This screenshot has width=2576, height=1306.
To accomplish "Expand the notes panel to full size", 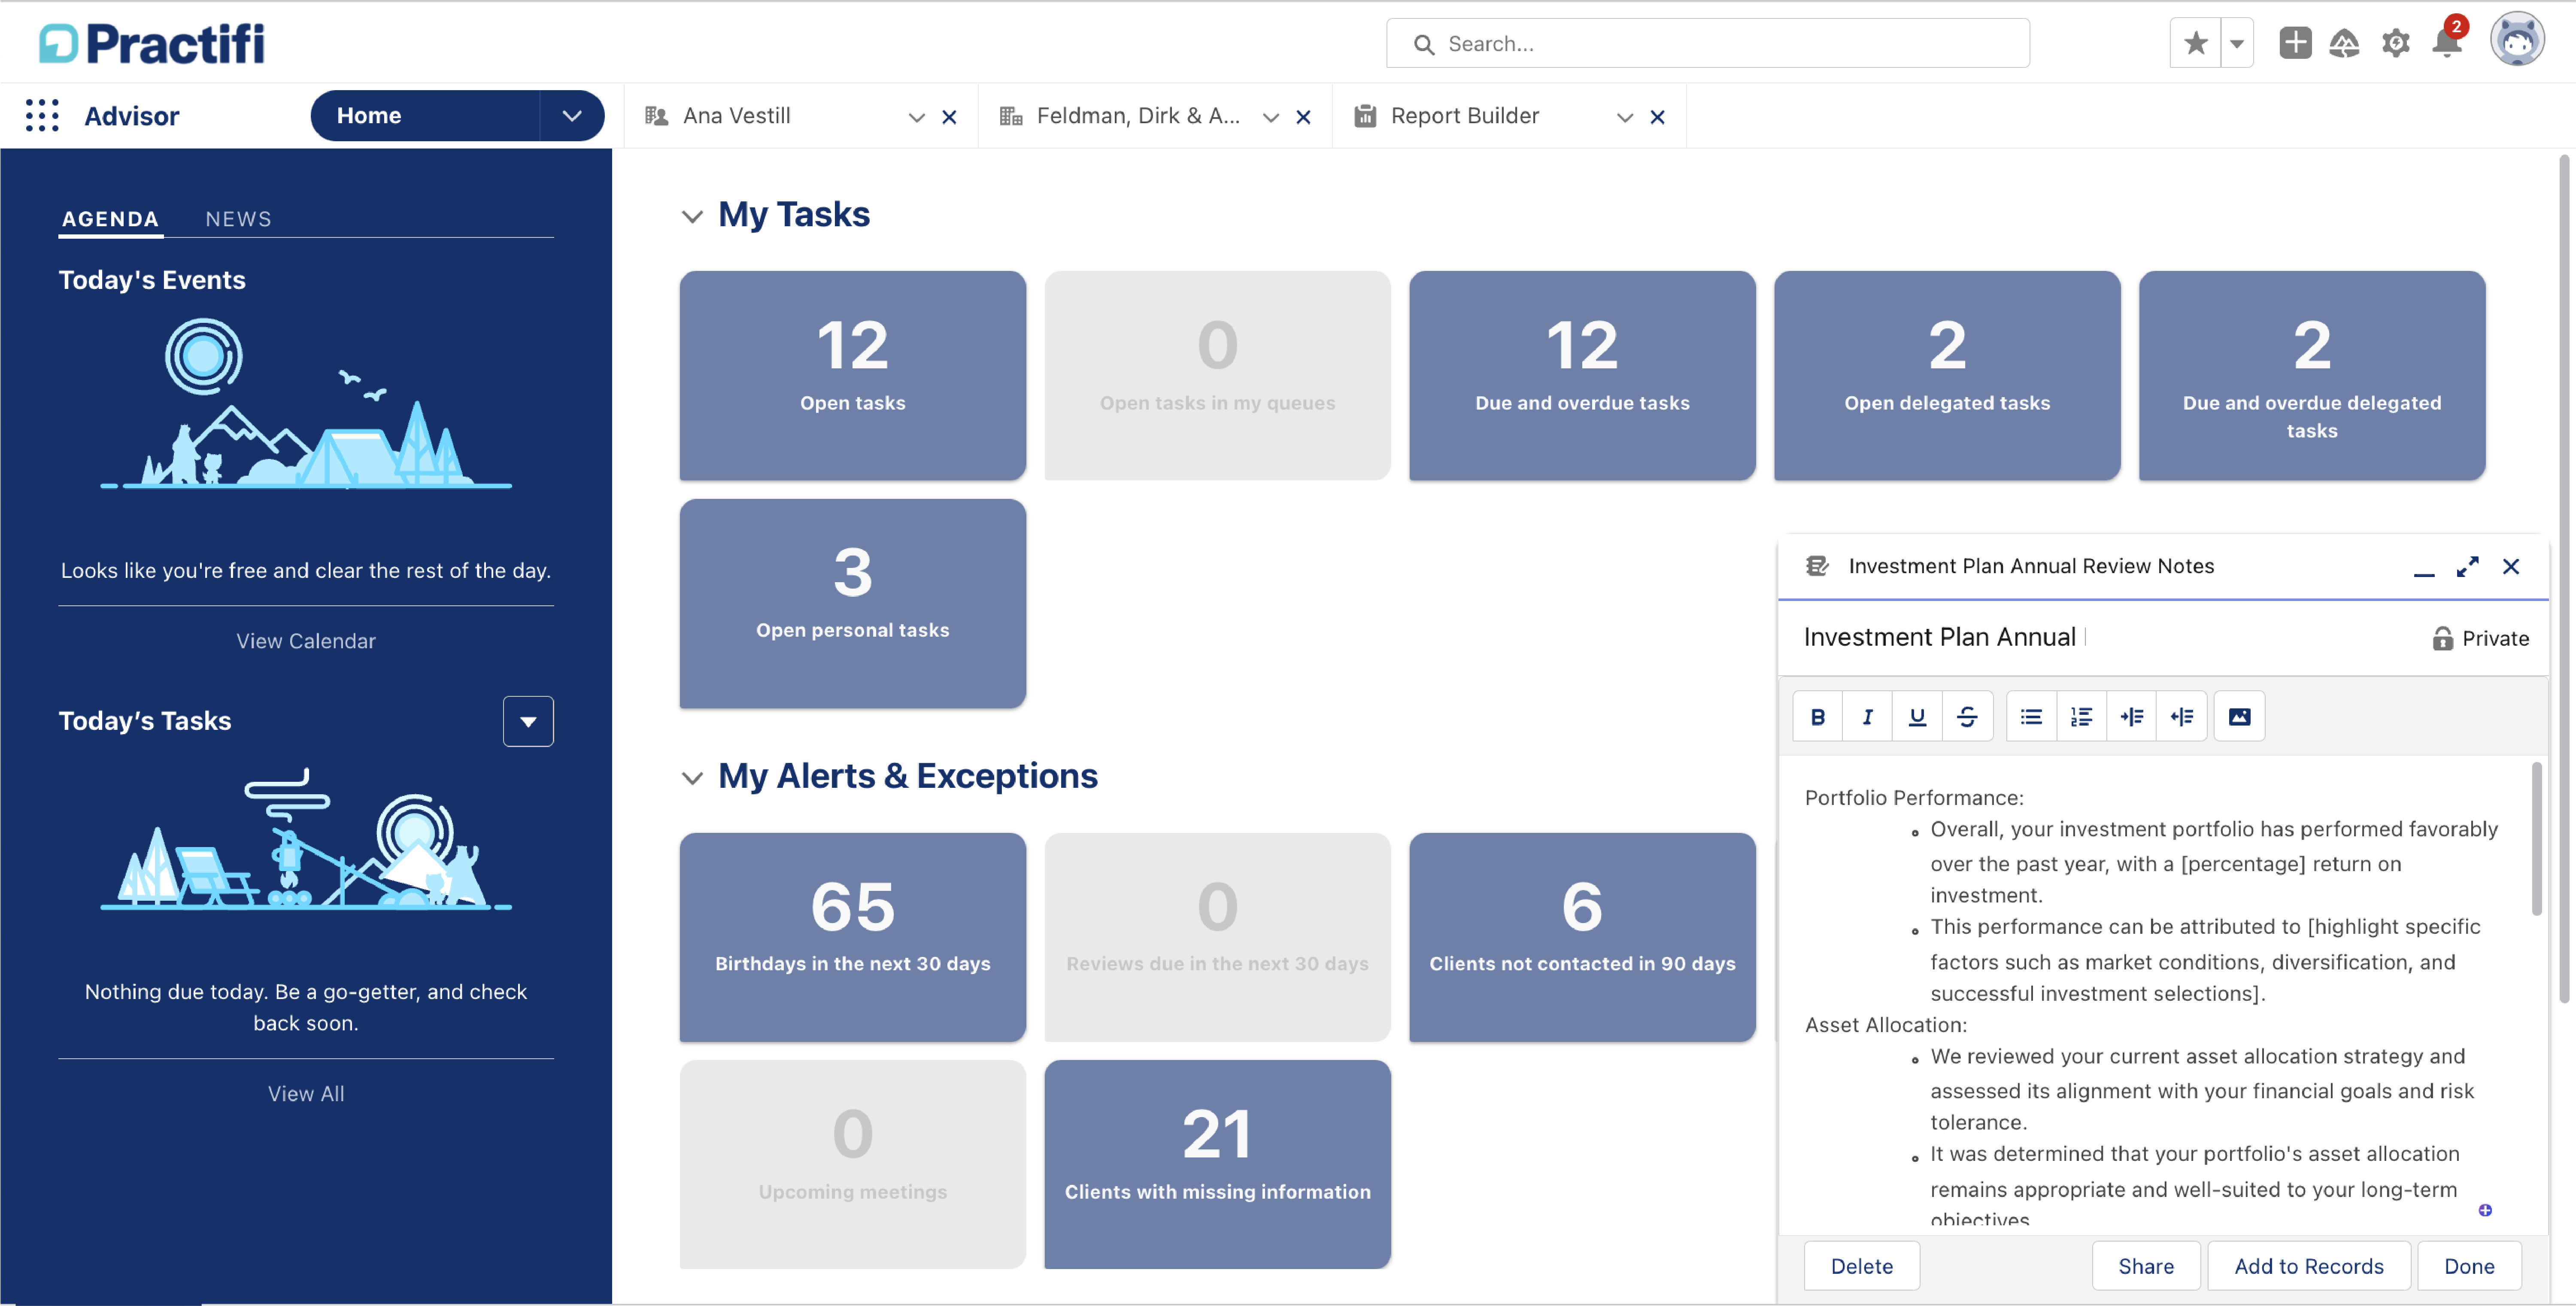I will (x=2467, y=567).
